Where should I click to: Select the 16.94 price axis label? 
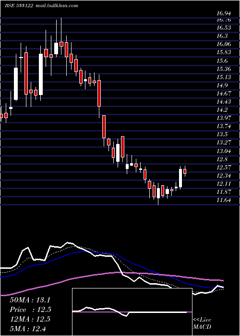(x=224, y=14)
